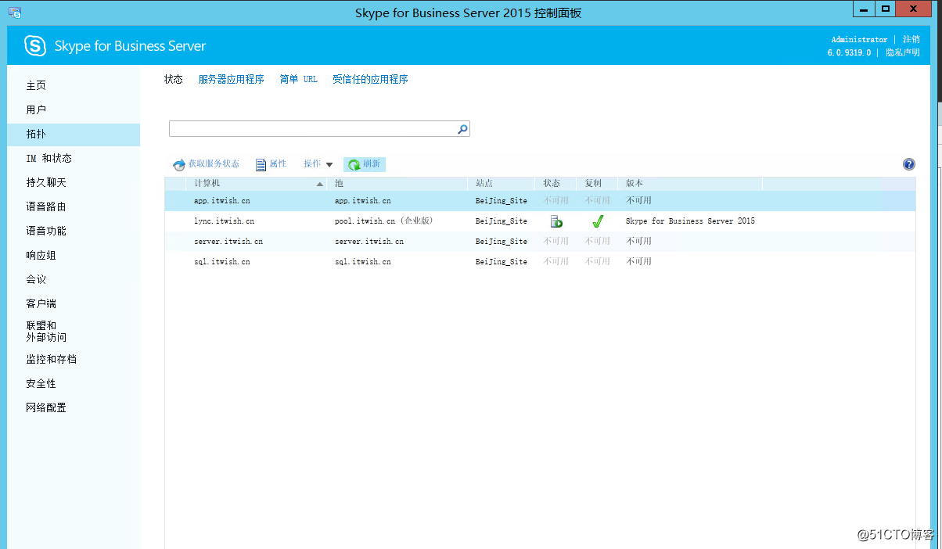Open 持久聊天 navigation item
This screenshot has height=549, width=942.
click(74, 183)
